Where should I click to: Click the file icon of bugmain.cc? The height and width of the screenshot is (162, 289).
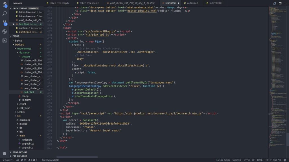pyautogui.click(x=19, y=144)
